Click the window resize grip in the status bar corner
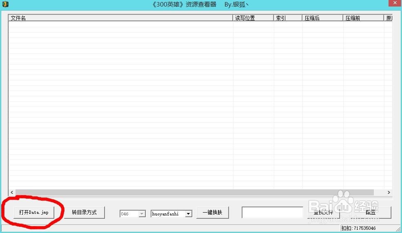402x233 pixels. point(398,229)
